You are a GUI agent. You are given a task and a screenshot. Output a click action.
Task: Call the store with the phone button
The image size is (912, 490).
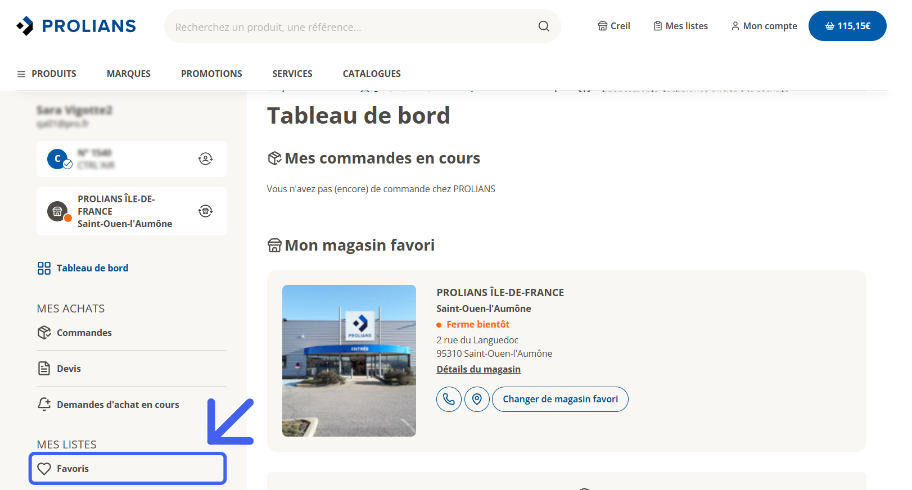[449, 399]
